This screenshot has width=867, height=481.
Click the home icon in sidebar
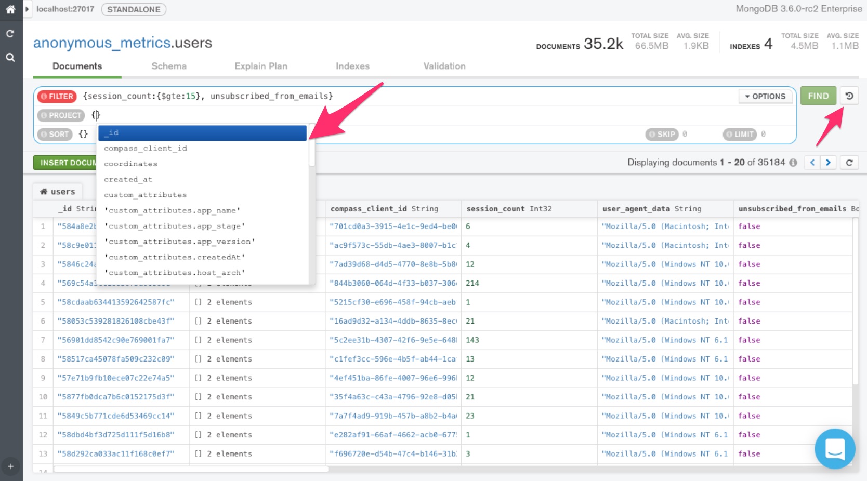[10, 9]
